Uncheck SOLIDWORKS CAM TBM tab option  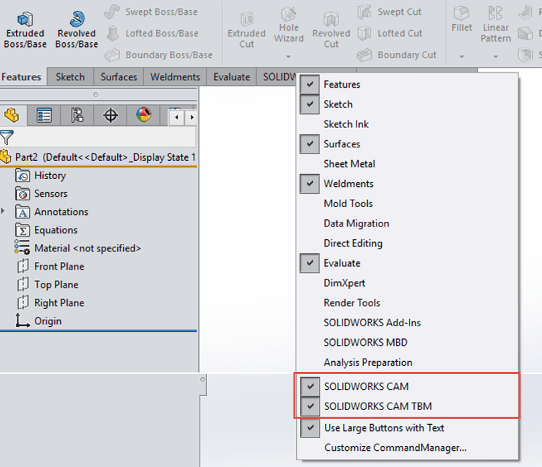pyautogui.click(x=310, y=406)
